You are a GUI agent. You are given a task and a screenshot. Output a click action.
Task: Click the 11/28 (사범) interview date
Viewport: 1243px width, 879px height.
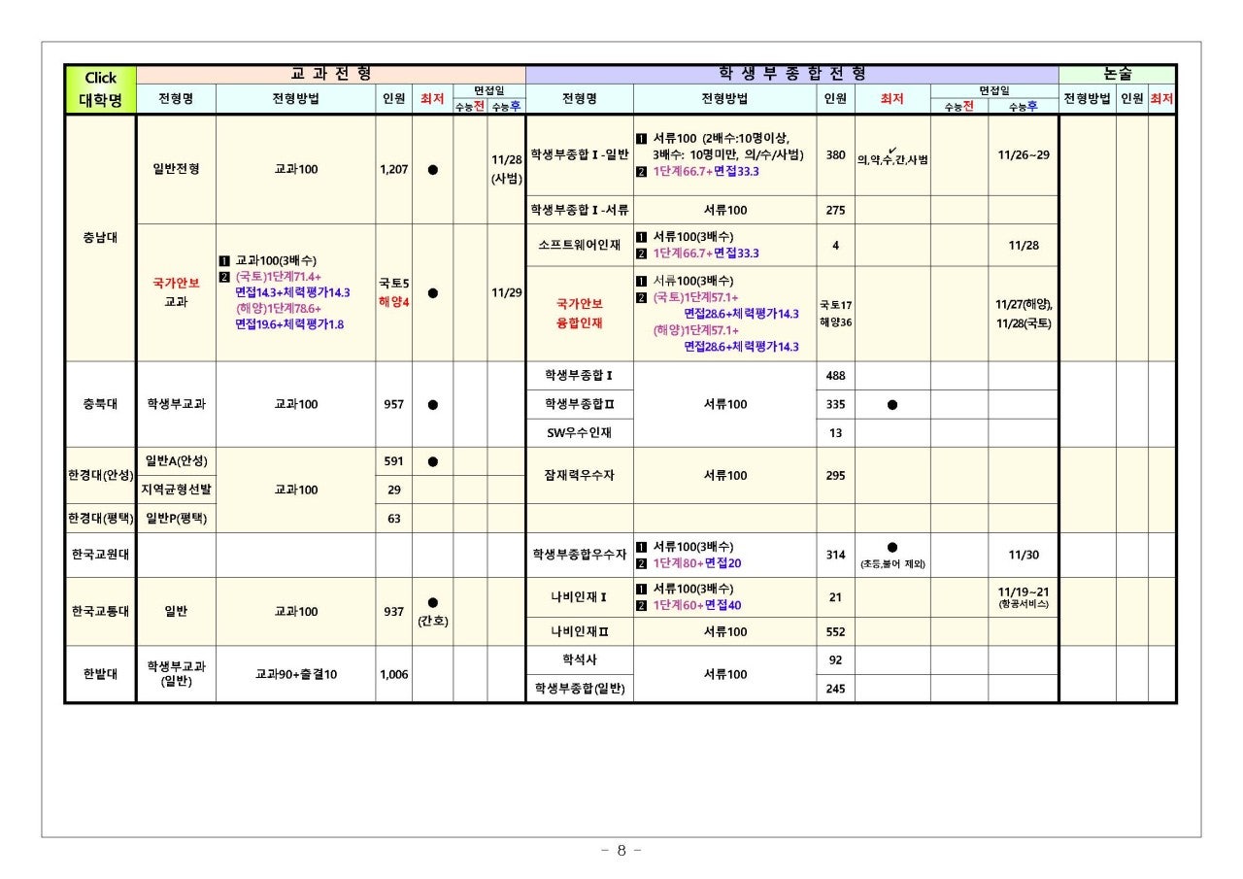coord(506,169)
